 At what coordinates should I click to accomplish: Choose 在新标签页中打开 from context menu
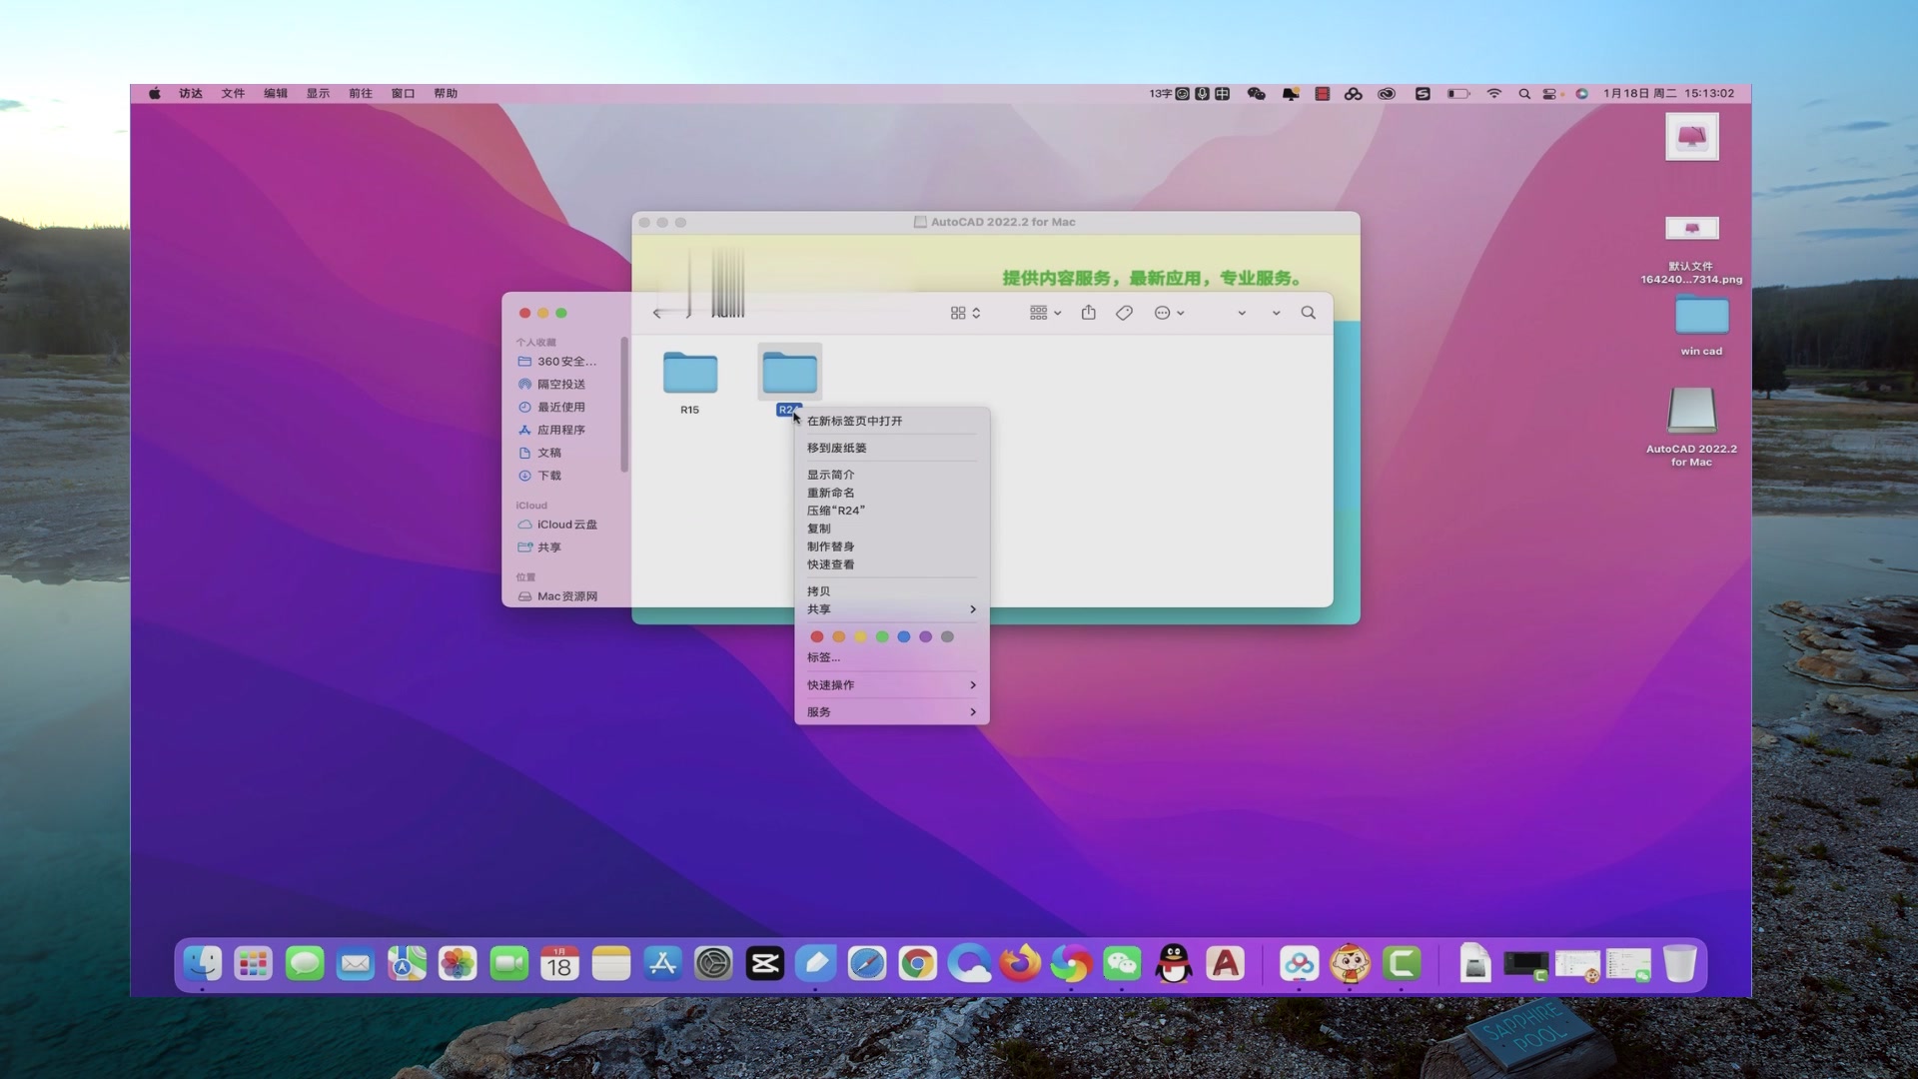pyautogui.click(x=891, y=421)
